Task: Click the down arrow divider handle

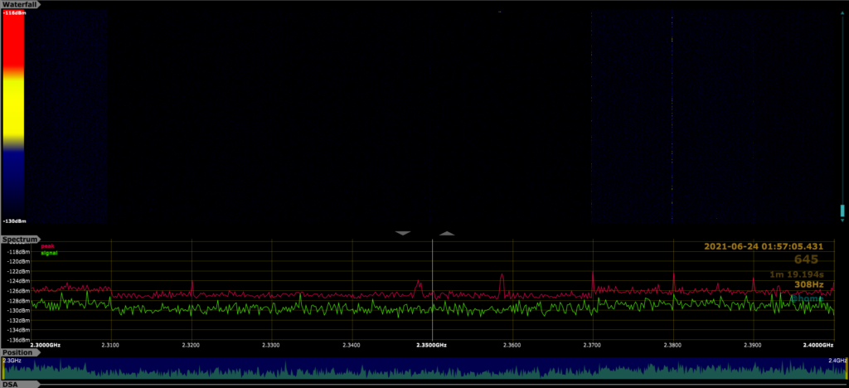Action: 404,234
